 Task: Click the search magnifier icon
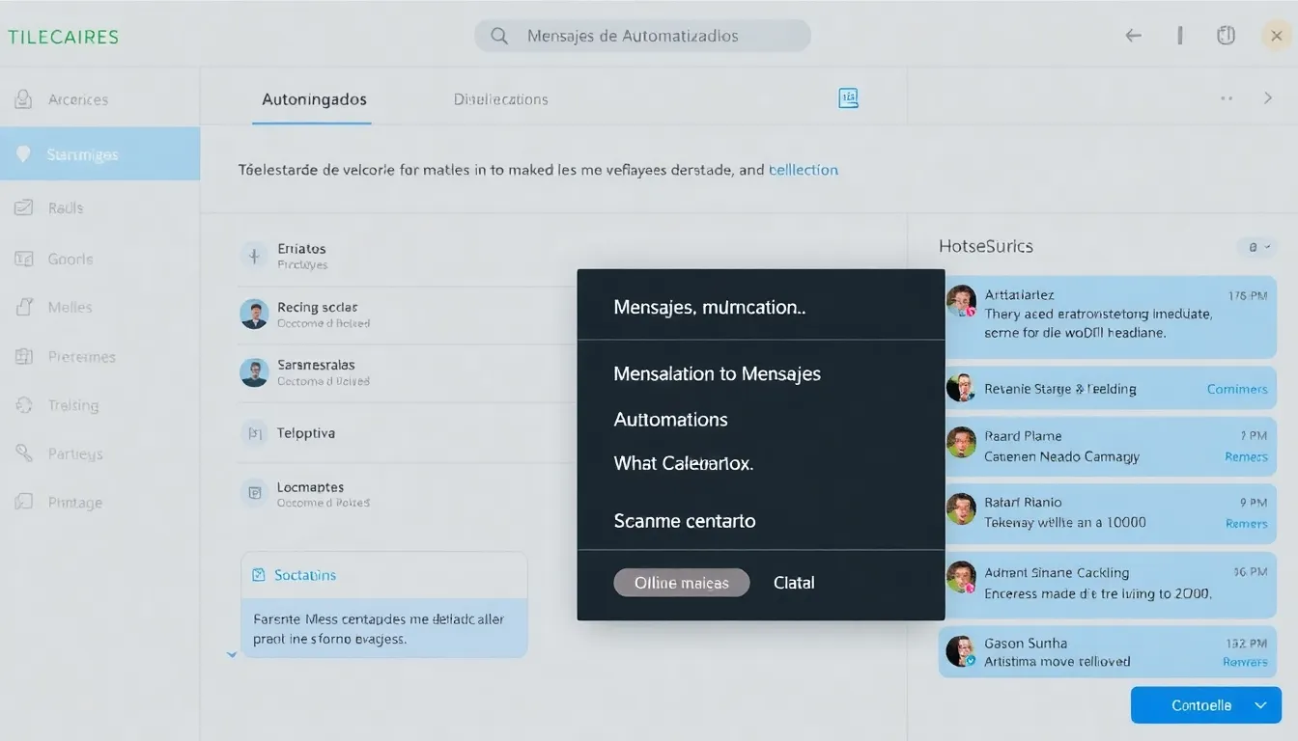coord(499,36)
